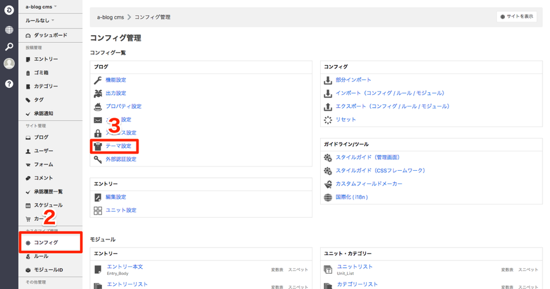Click grid icon beside ユニット設定
The width and height of the screenshot is (550, 289).
(98, 211)
